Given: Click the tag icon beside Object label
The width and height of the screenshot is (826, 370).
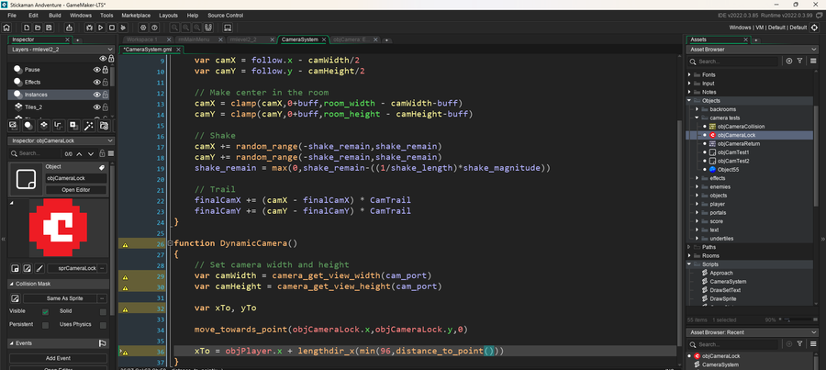Looking at the screenshot, I should (102, 167).
